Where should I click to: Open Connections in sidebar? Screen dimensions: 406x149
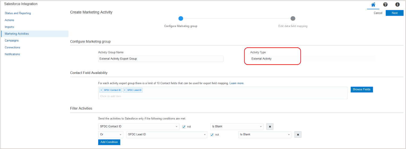click(12, 47)
